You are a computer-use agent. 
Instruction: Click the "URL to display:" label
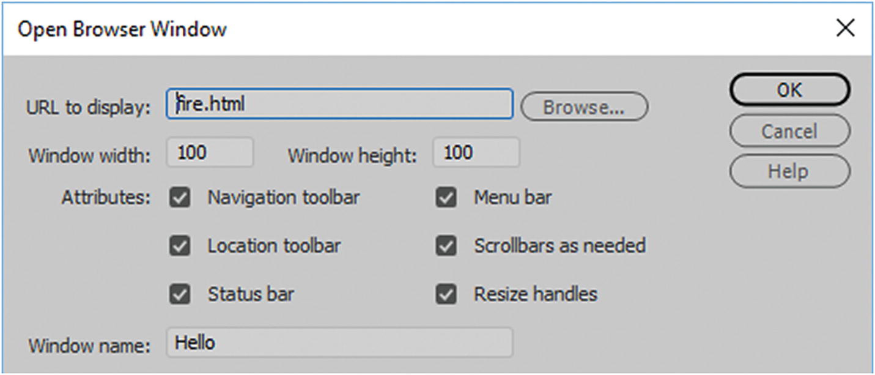pyautogui.click(x=88, y=108)
